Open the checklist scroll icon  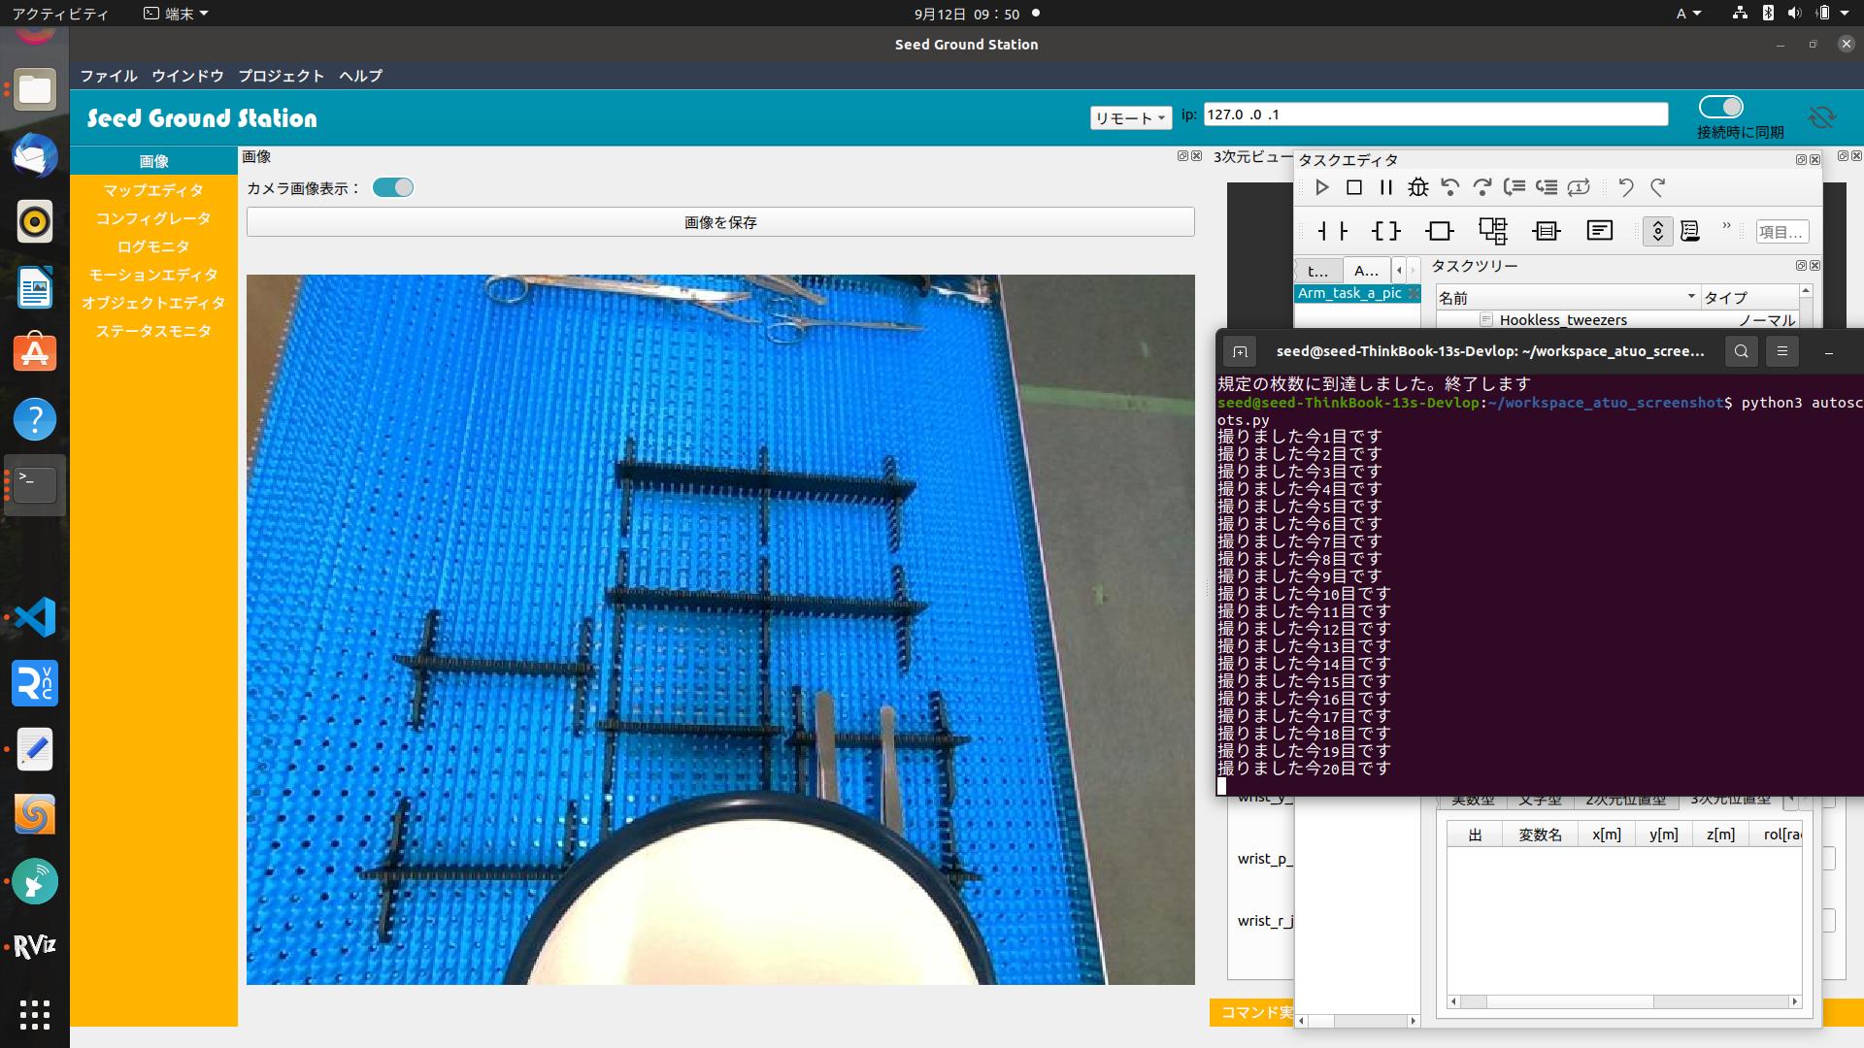pyautogui.click(x=1690, y=231)
